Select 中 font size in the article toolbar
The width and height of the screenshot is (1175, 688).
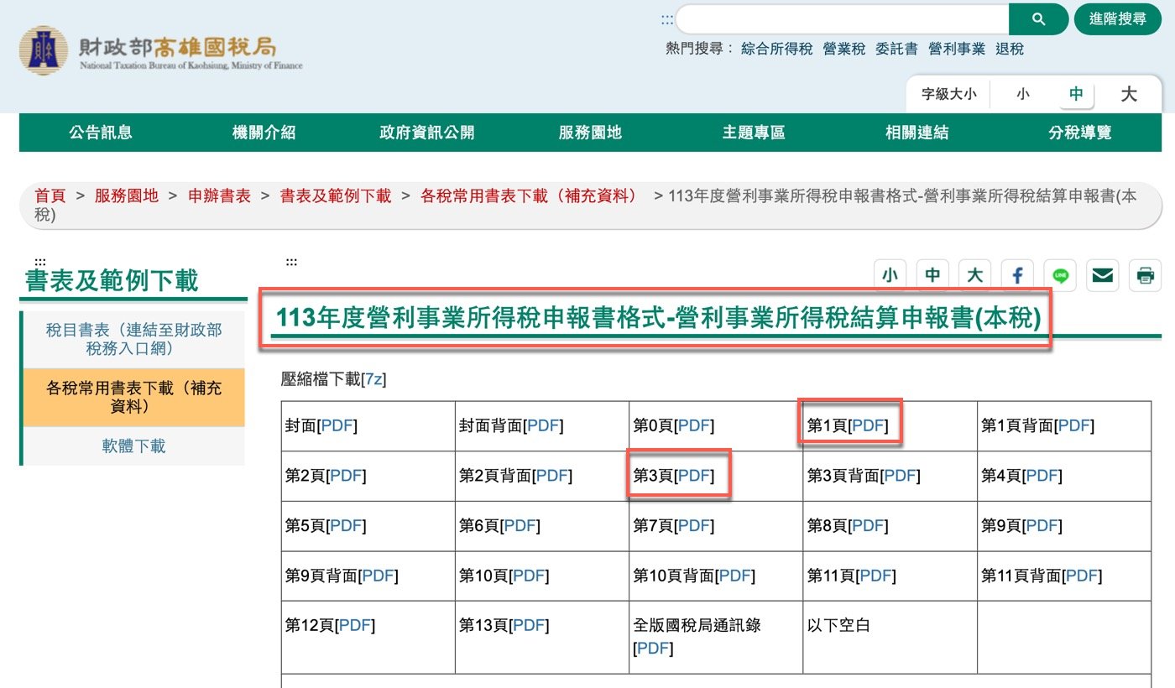[932, 274]
